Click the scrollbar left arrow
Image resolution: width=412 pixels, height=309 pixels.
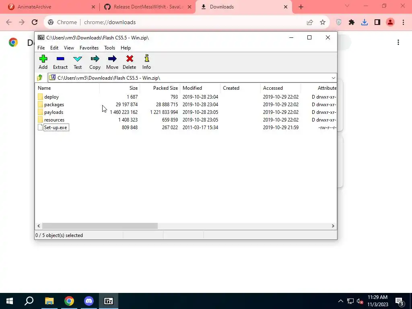39,226
